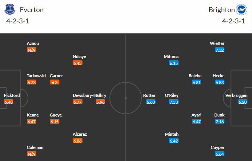Click Tarkowski's 6.73 rating badge
The width and height of the screenshot is (252, 161).
[31, 82]
